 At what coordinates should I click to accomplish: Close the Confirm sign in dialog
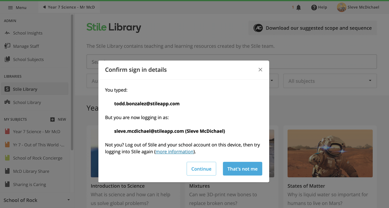pyautogui.click(x=260, y=69)
